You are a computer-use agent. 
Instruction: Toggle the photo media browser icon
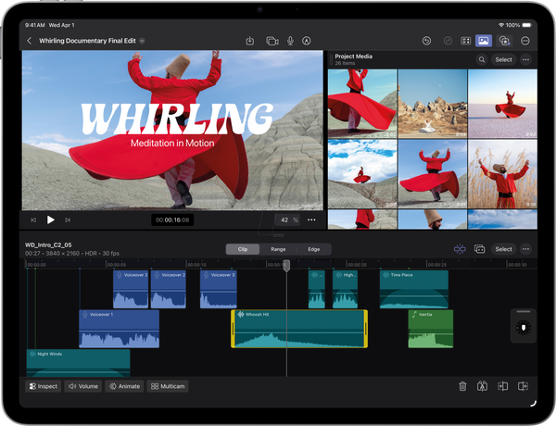click(x=484, y=41)
